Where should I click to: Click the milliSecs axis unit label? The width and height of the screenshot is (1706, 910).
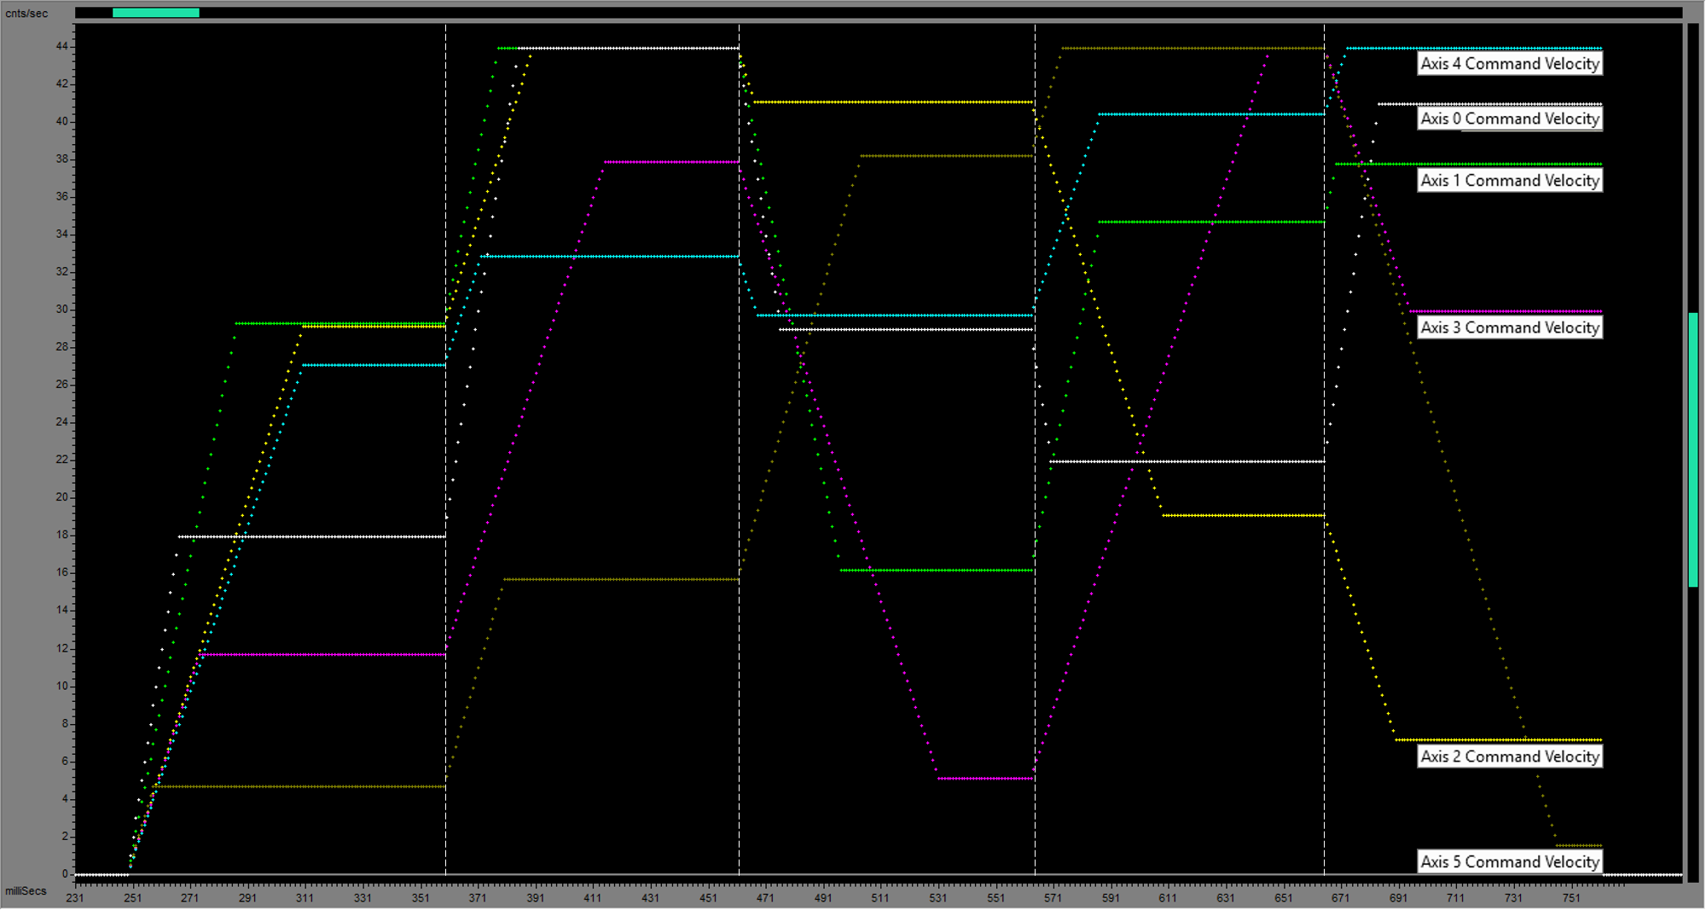(26, 891)
